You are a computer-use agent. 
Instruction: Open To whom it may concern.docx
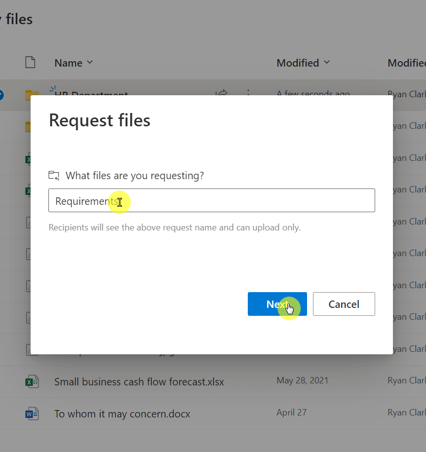pos(122,414)
